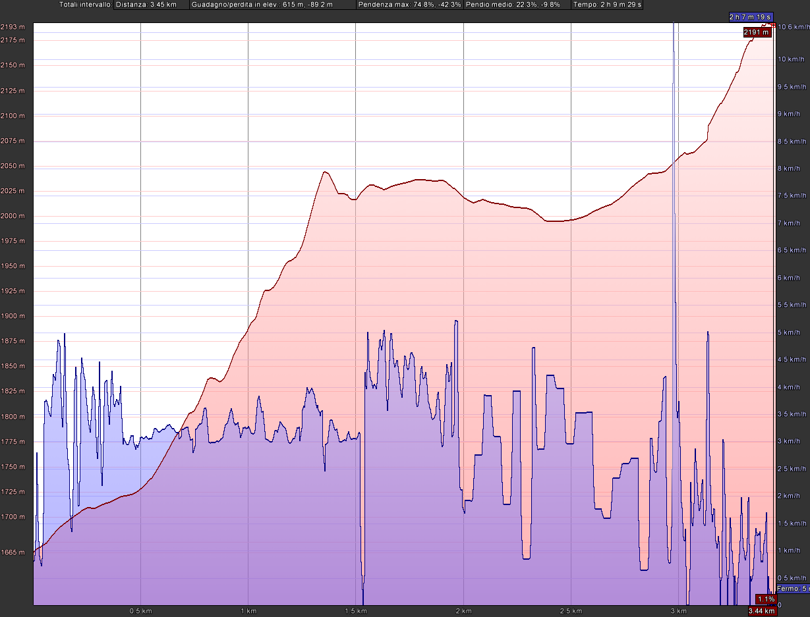The height and width of the screenshot is (617, 810).
Task: Click the '1665 m' elevation axis label
Action: [x=13, y=552]
